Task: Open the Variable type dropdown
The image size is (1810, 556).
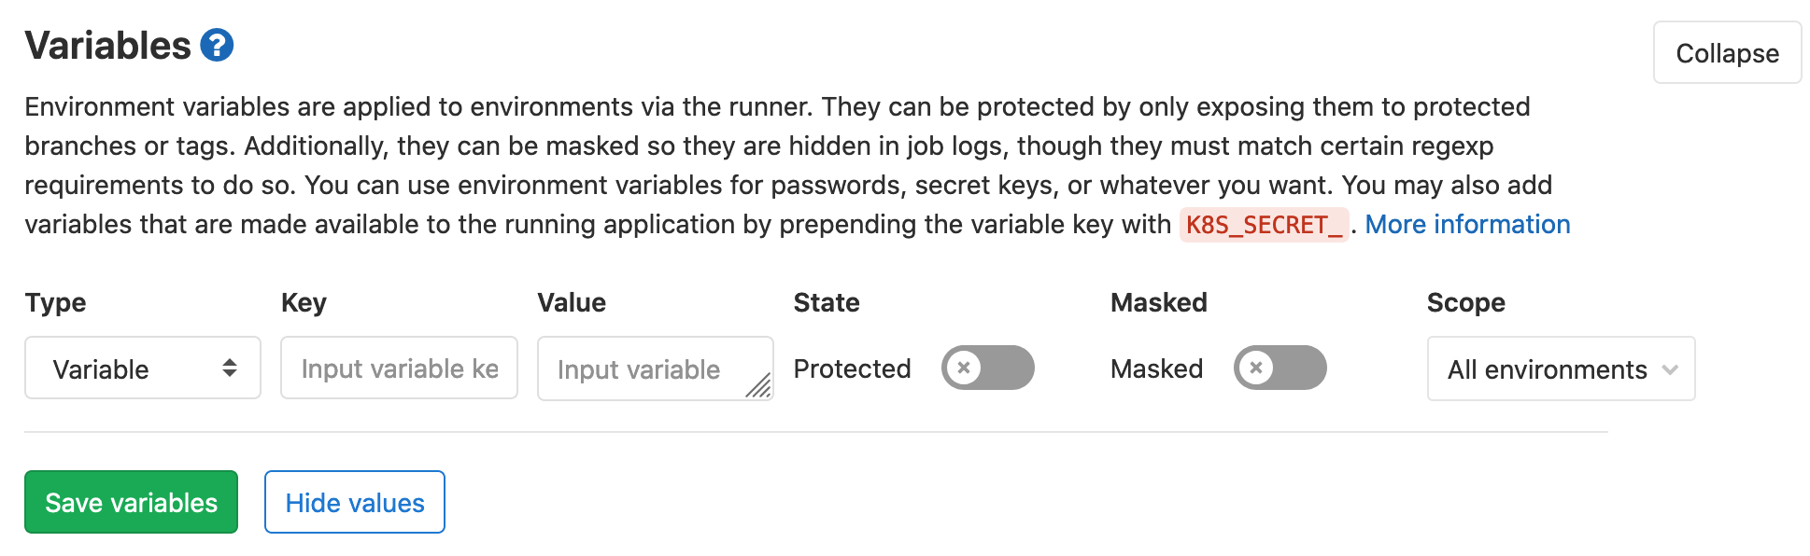Action: tap(142, 368)
